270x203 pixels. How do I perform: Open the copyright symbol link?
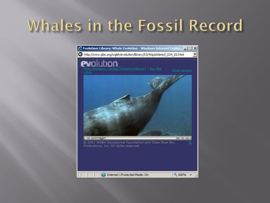[190, 143]
